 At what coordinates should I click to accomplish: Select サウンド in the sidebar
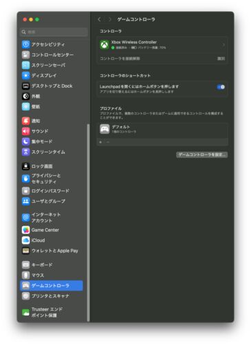pyautogui.click(x=35, y=131)
